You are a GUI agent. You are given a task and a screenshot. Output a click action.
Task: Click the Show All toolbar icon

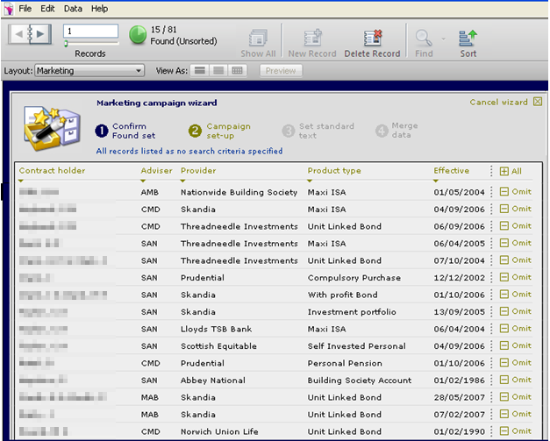(258, 38)
